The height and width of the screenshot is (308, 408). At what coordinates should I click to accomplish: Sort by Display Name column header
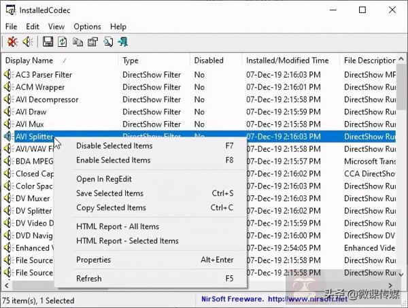60,61
